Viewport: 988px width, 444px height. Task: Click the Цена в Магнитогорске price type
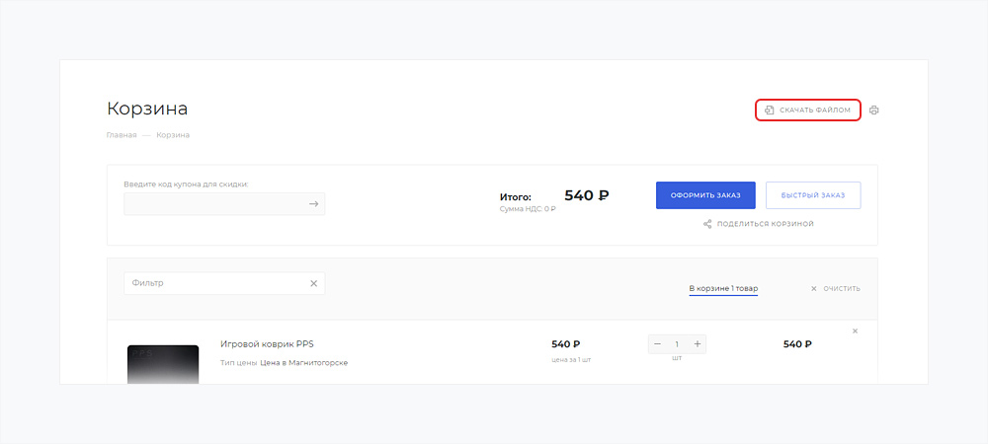pos(303,362)
